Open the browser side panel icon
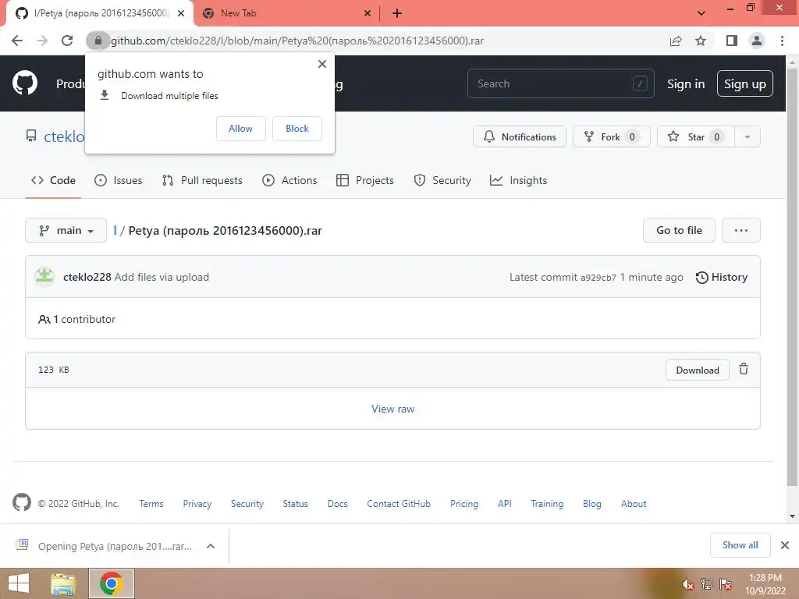Screen dimensions: 799x599 click(x=732, y=41)
